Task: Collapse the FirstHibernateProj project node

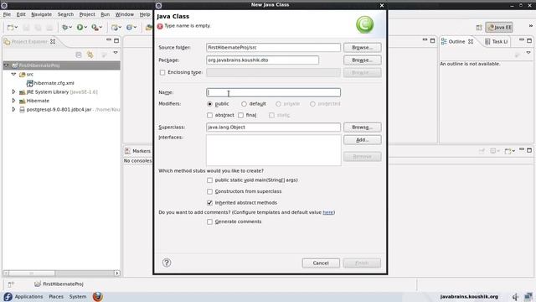Action: pos(6,65)
